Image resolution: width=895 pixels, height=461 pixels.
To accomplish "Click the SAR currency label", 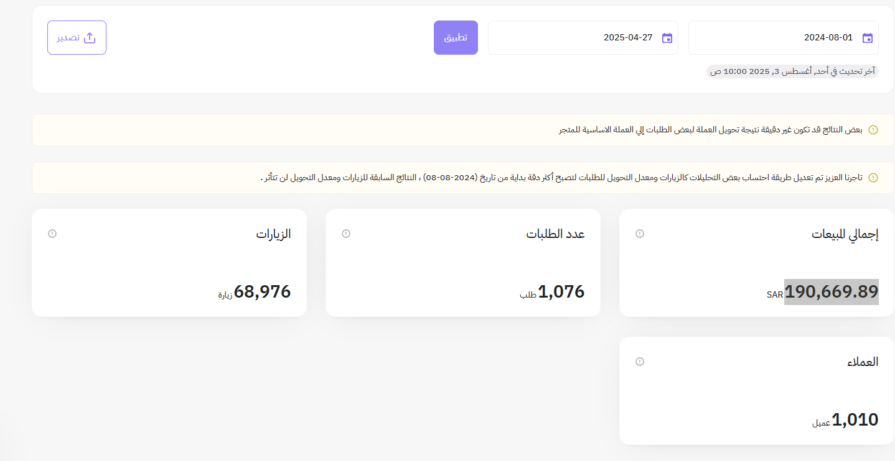I will (x=775, y=294).
